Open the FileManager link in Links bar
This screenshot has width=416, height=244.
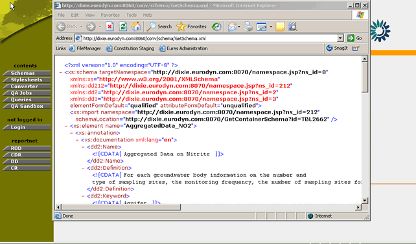click(85, 48)
